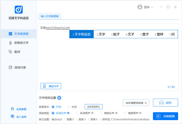Choose IME candidate 5 雯子
The width and height of the screenshot is (182, 124).
(x=144, y=34)
